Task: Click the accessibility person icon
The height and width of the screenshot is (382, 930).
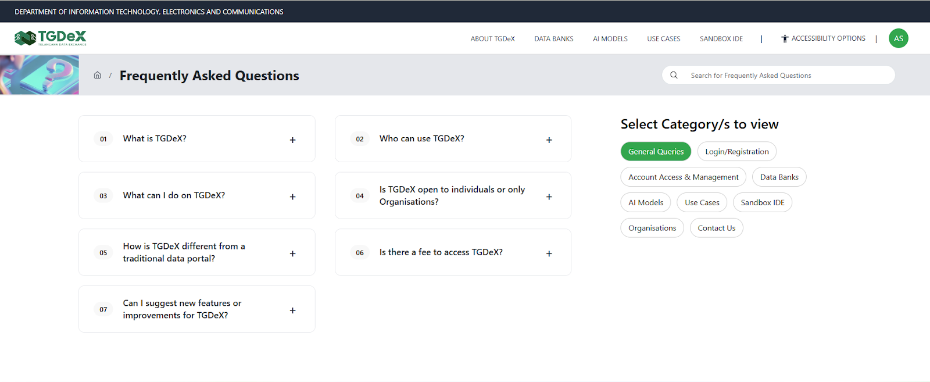Action: 785,39
